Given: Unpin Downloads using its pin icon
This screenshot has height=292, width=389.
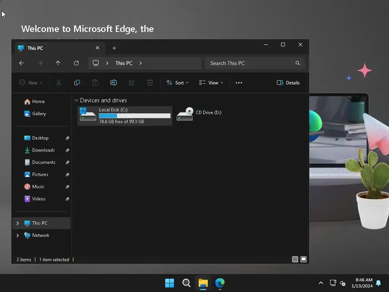Looking at the screenshot, I should coord(68,150).
